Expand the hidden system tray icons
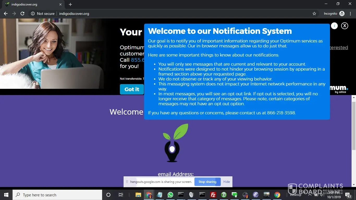Viewport: 356px width, 200px height. (310, 195)
